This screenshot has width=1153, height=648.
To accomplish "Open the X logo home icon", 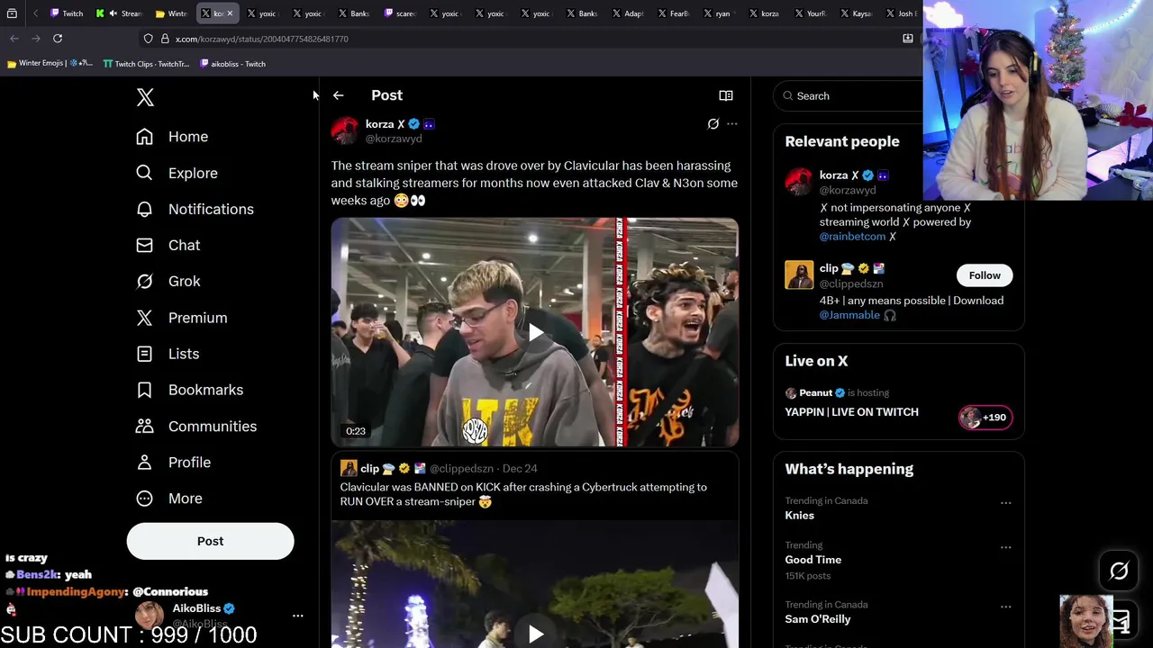I will coord(145,97).
